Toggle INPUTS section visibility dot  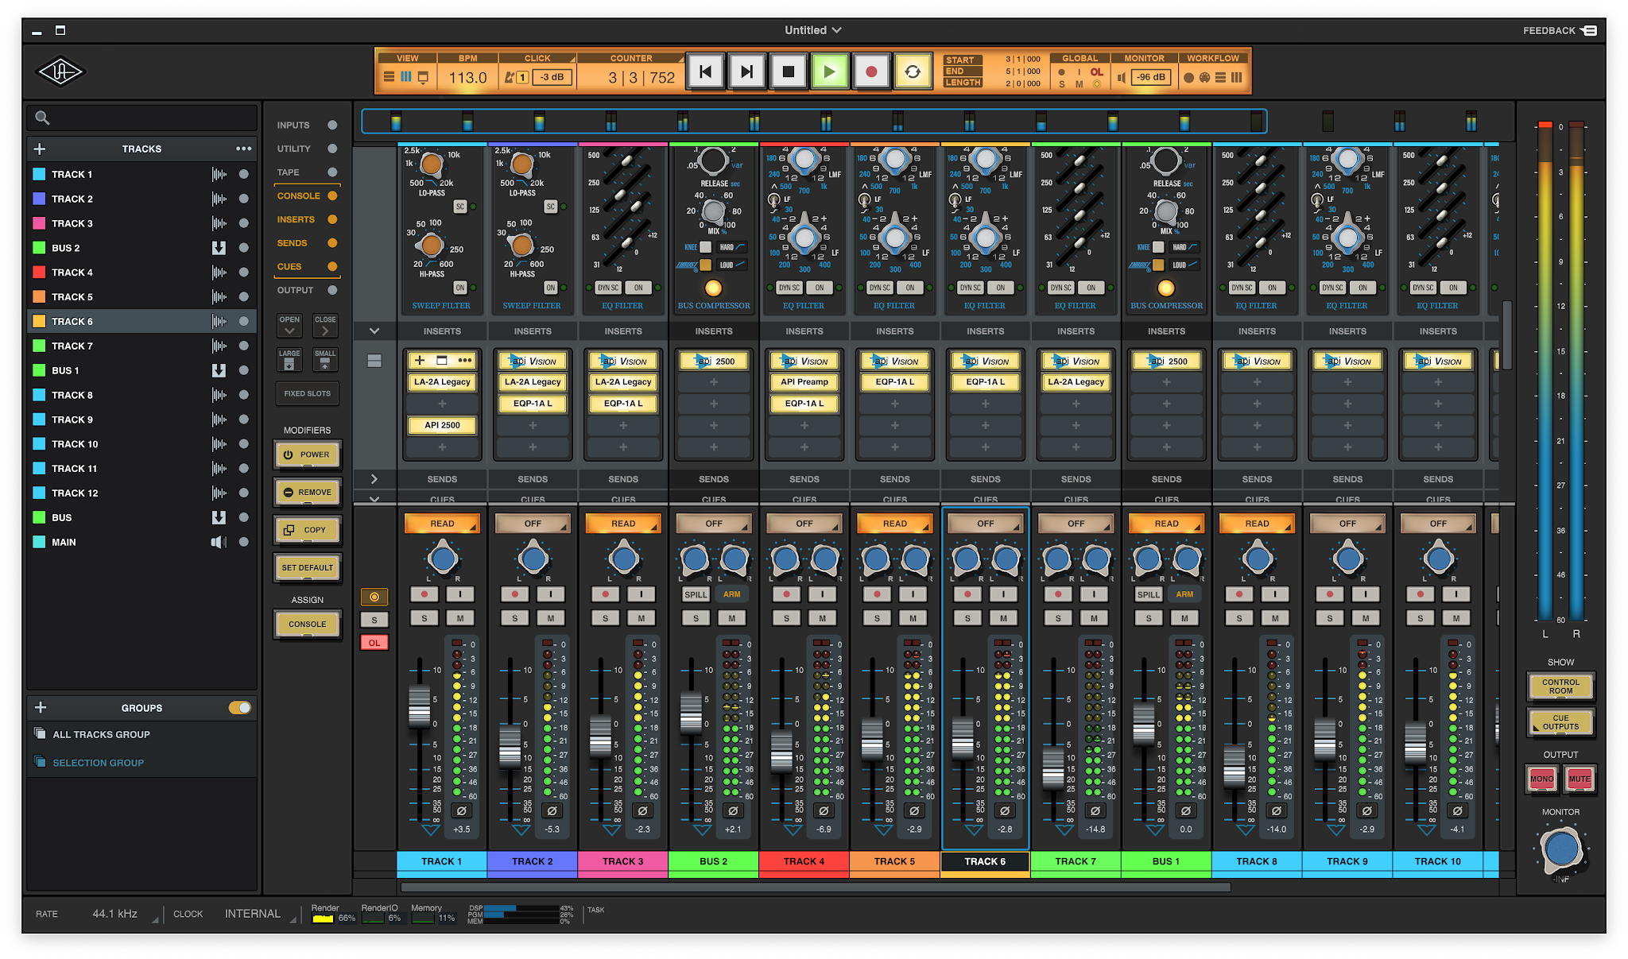point(332,125)
